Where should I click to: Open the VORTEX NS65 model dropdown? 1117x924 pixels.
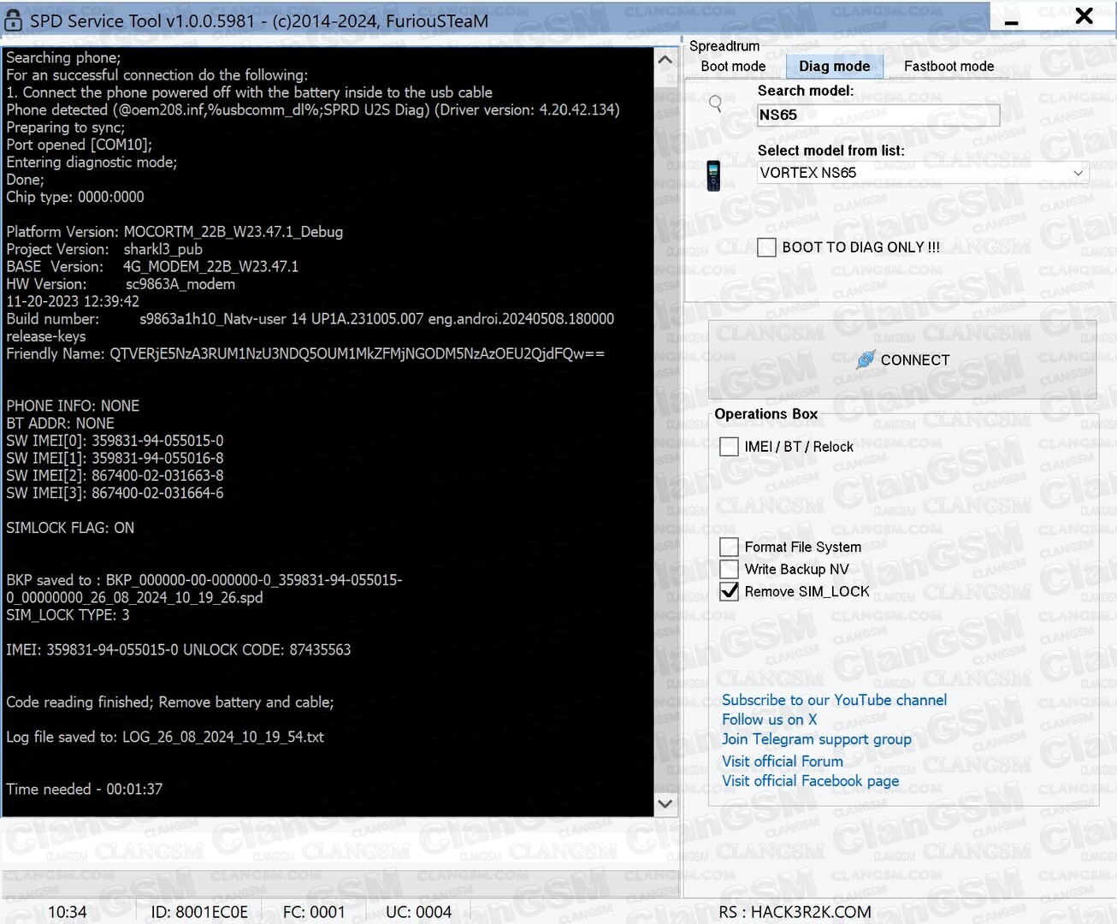pyautogui.click(x=923, y=173)
